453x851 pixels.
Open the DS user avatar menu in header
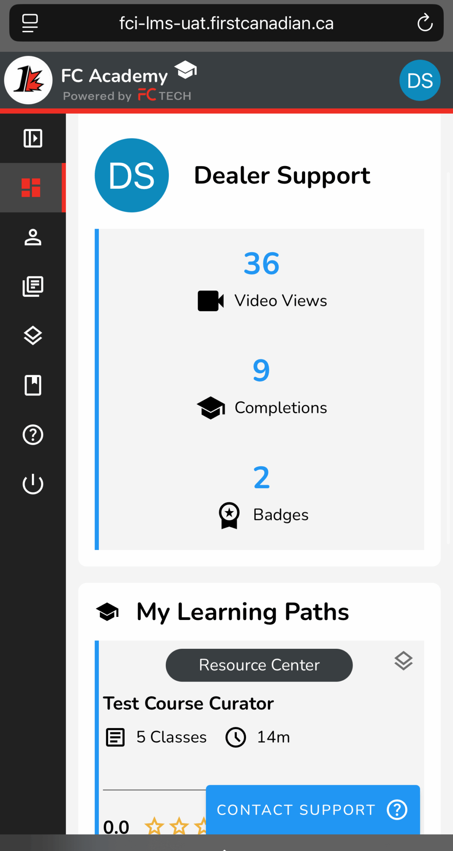[420, 81]
